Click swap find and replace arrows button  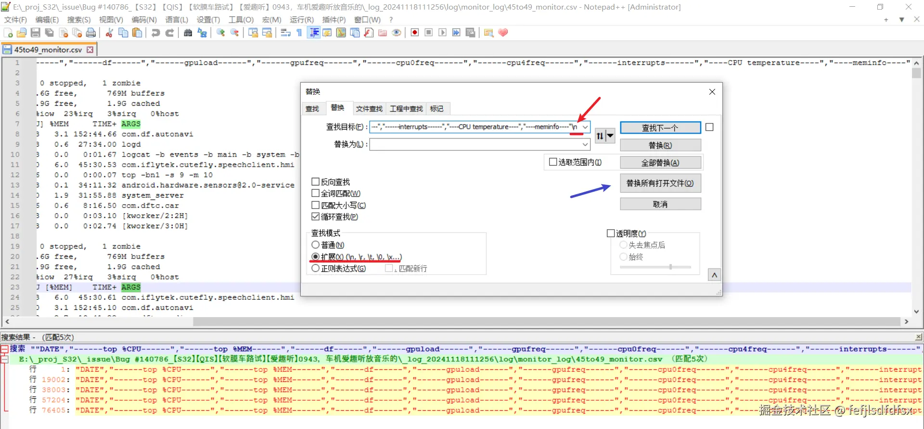coord(600,136)
